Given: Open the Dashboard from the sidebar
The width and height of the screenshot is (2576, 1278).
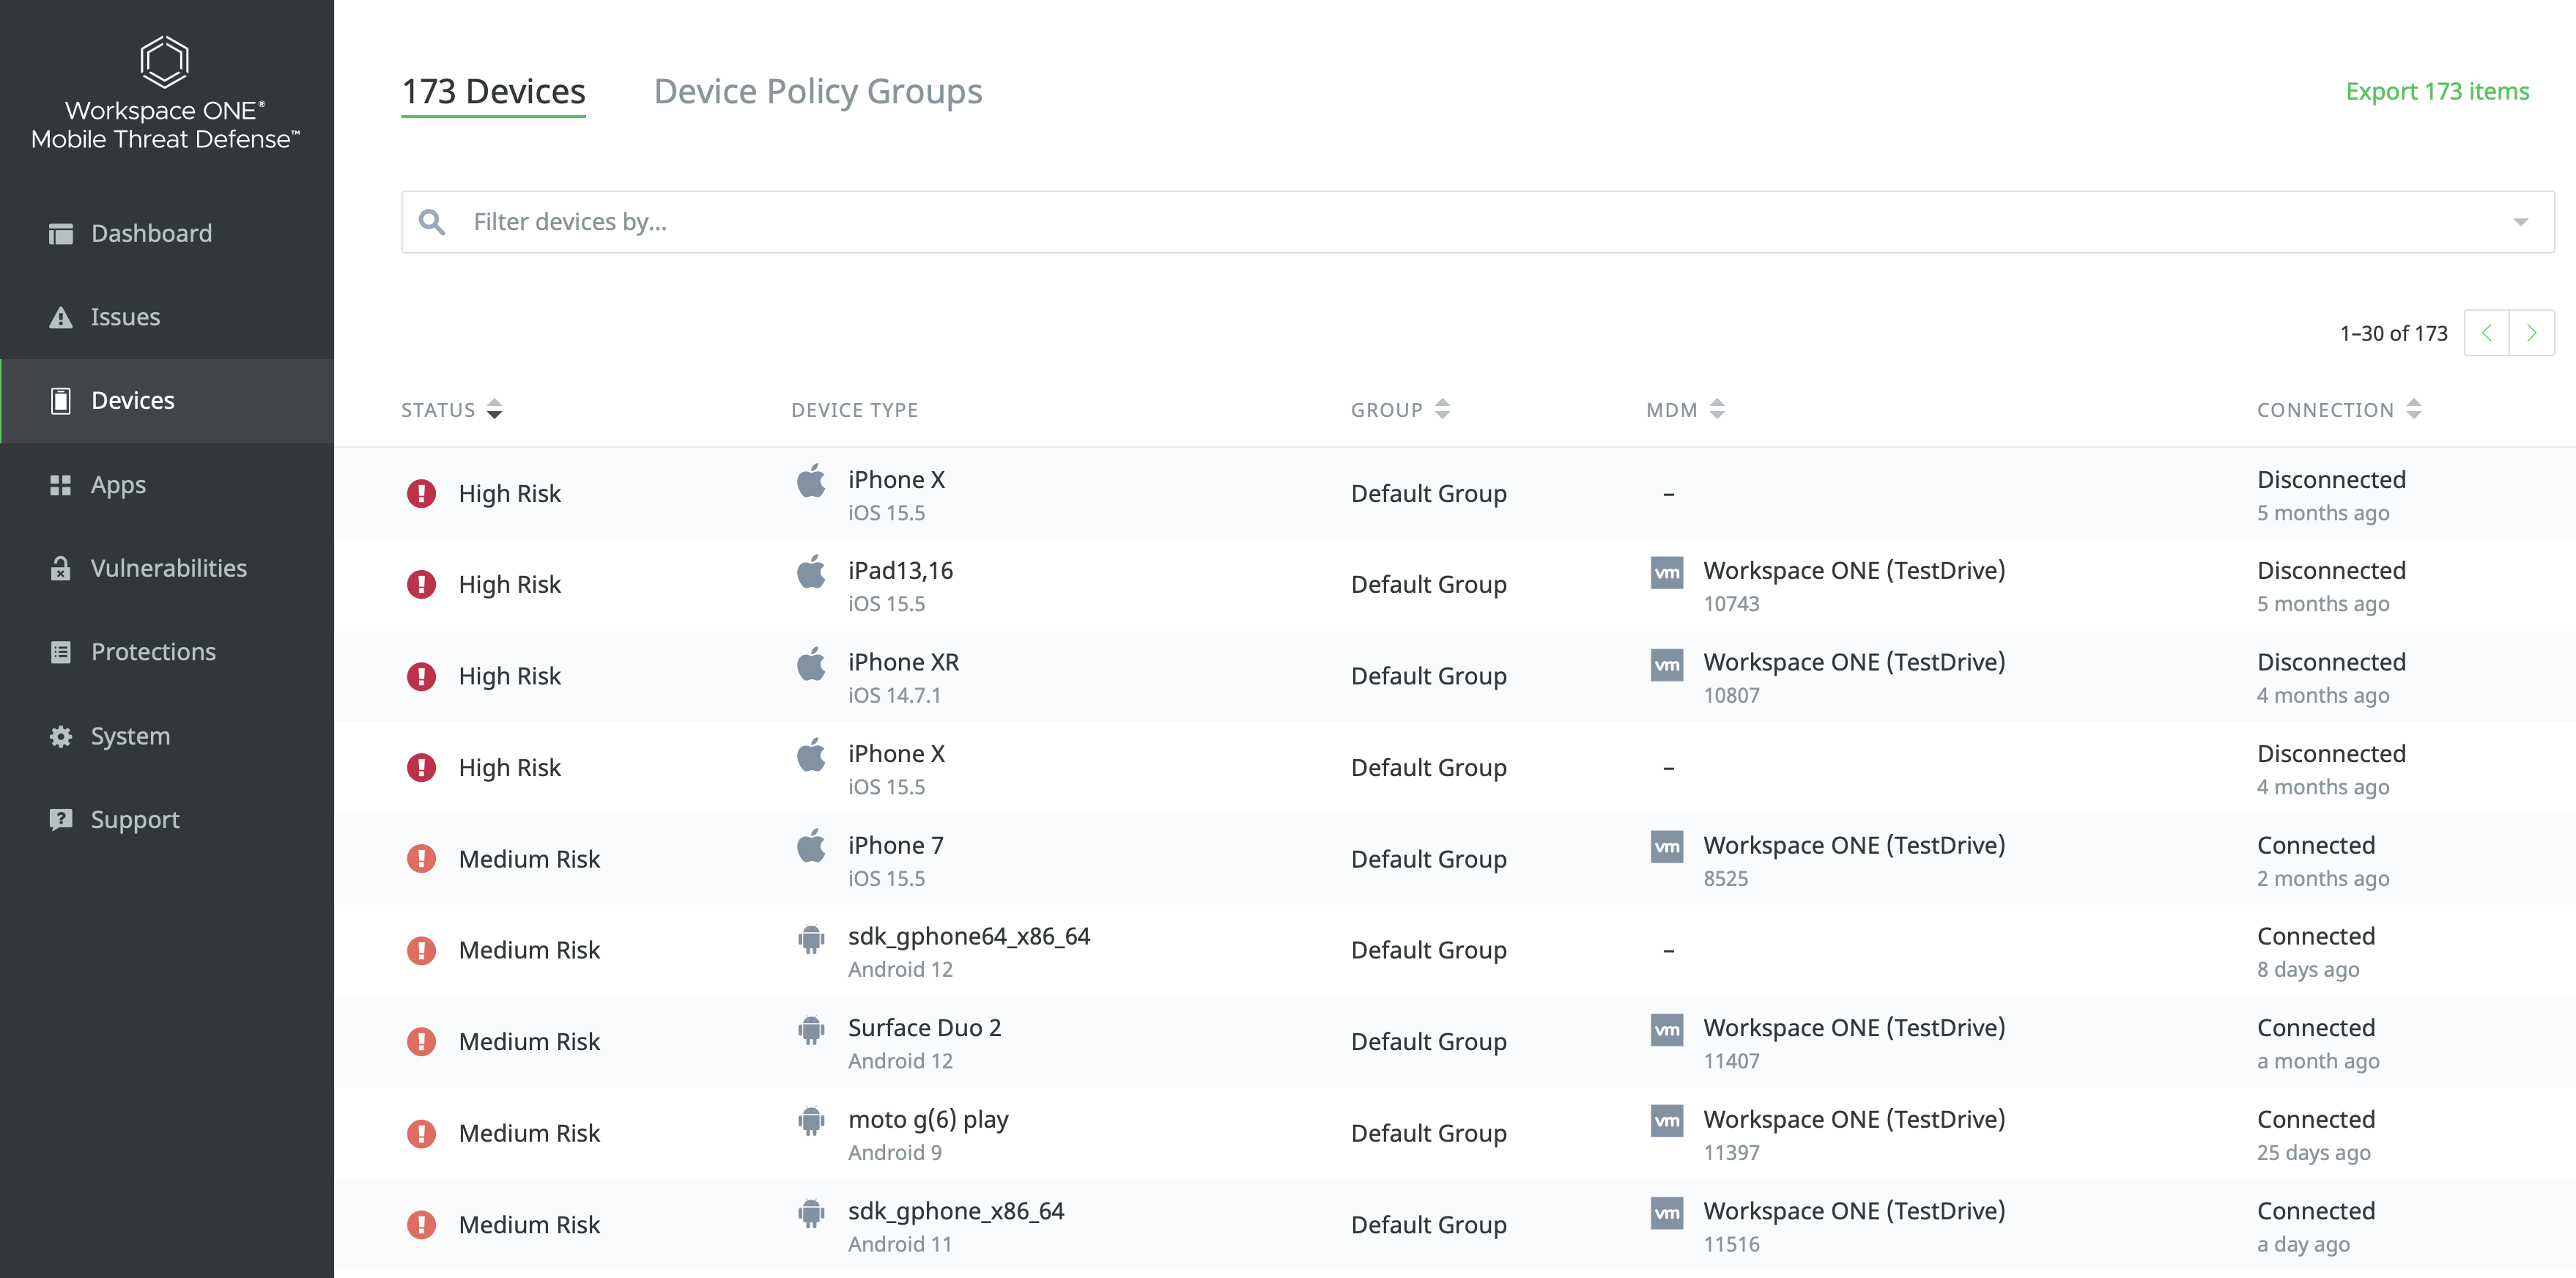Looking at the screenshot, I should click(x=60, y=233).
